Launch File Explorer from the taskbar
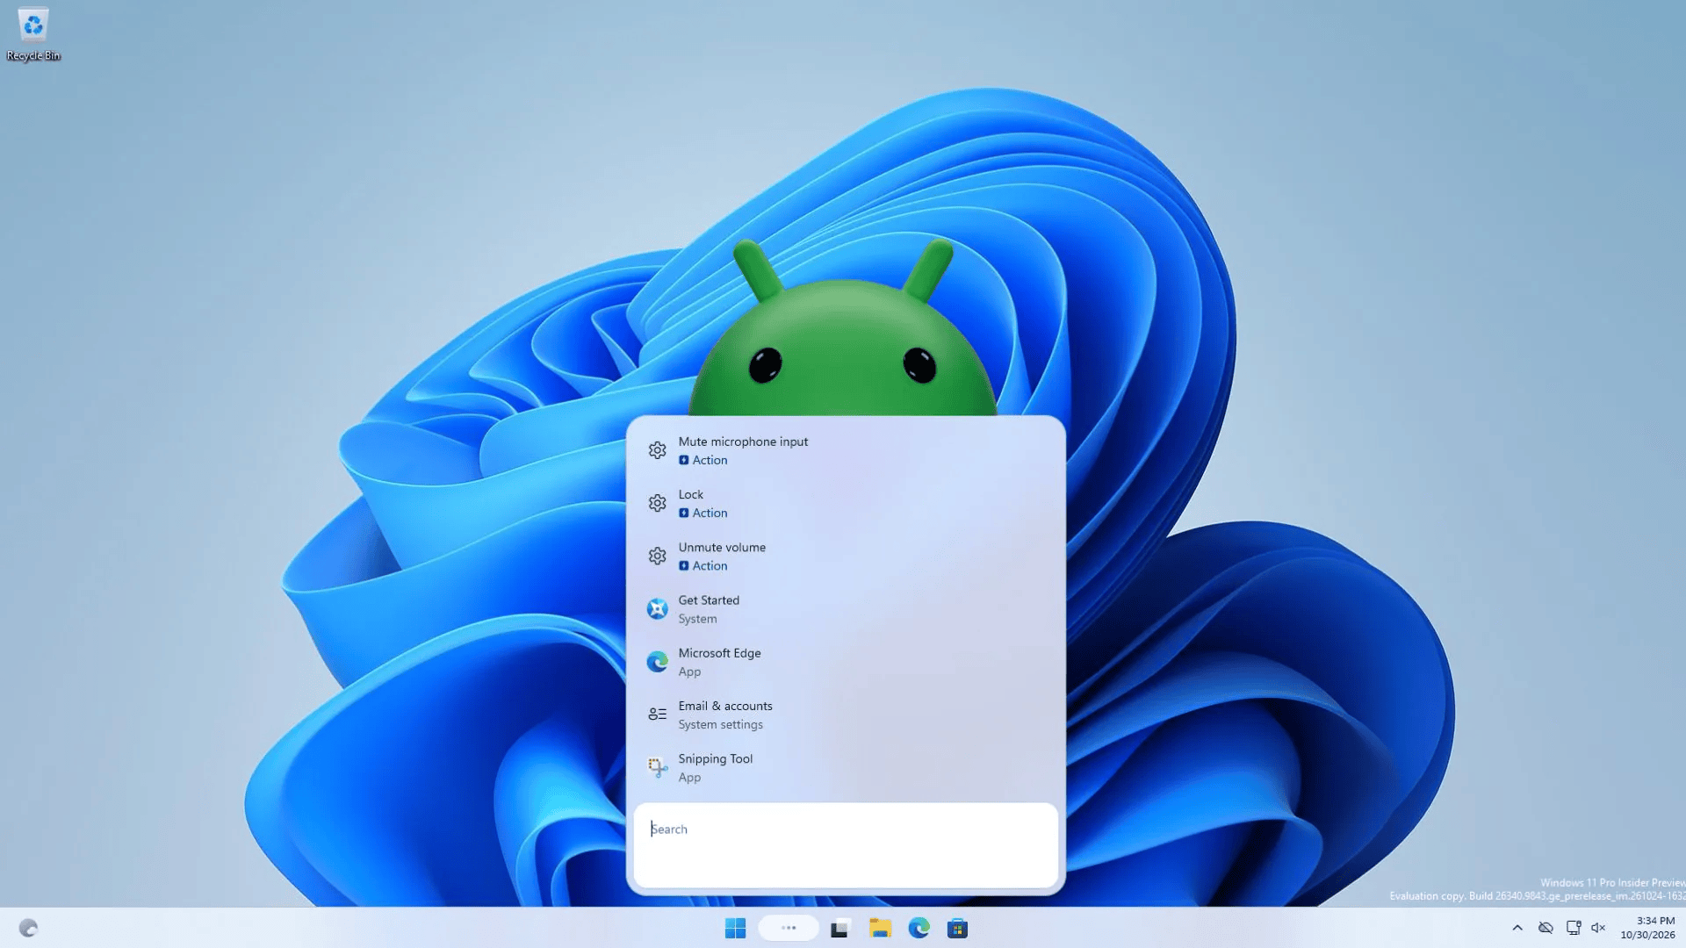The height and width of the screenshot is (948, 1686). (880, 928)
